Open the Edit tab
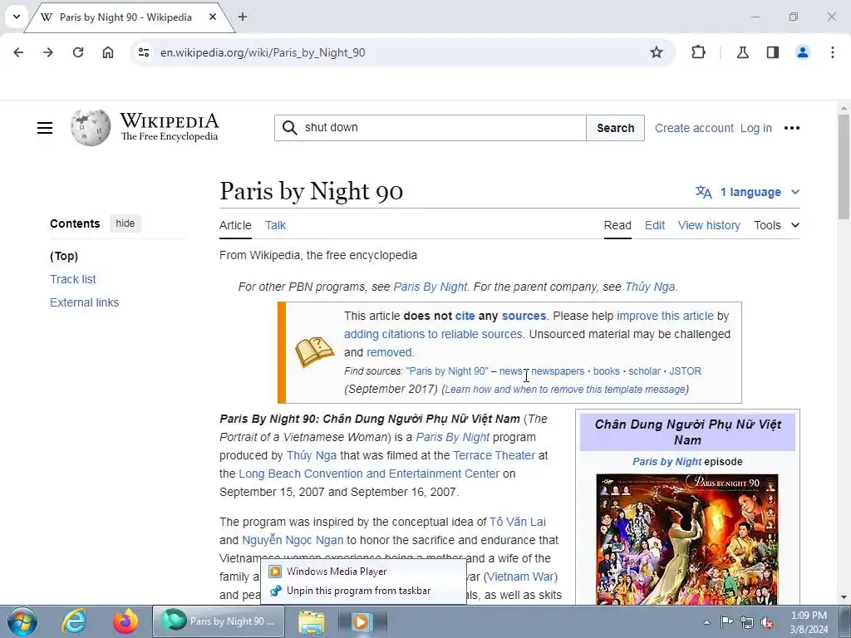Image resolution: width=851 pixels, height=638 pixels. point(655,226)
